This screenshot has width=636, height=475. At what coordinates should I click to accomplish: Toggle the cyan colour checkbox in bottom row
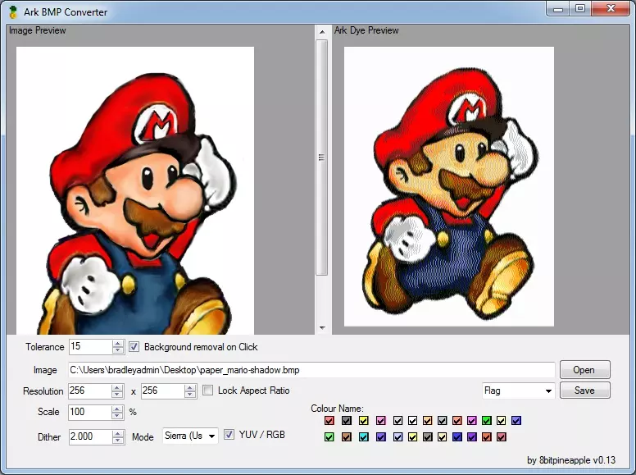[x=363, y=437]
